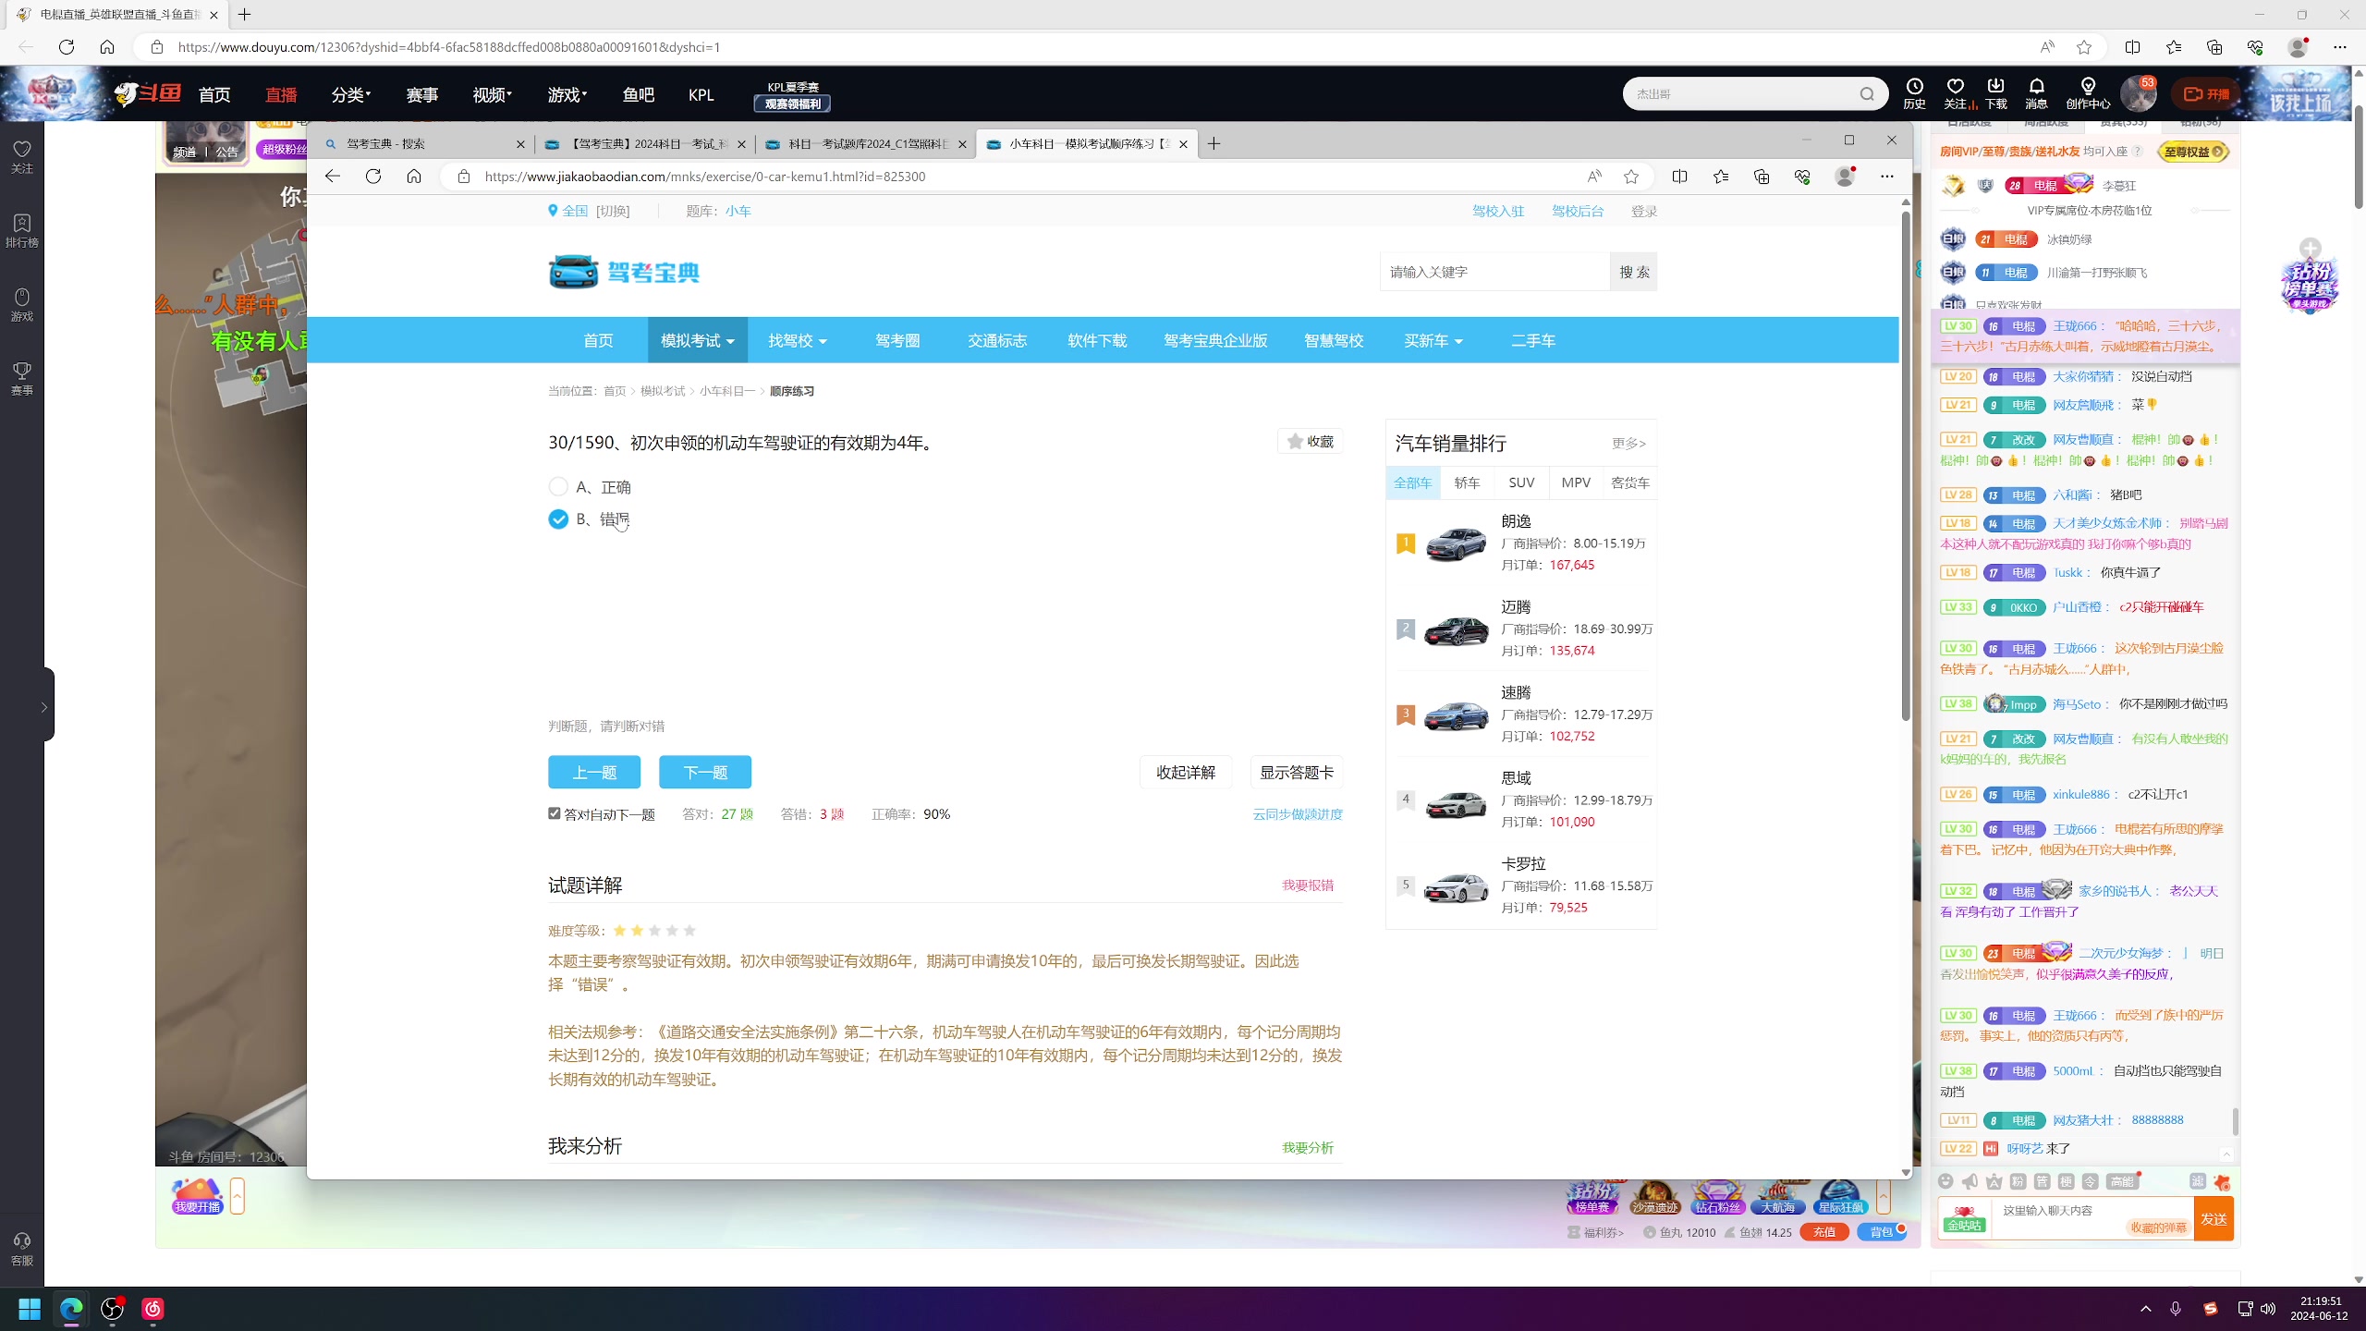This screenshot has width=2366, height=1331.
Task: Click 收起详解 button
Action: coord(1186,773)
